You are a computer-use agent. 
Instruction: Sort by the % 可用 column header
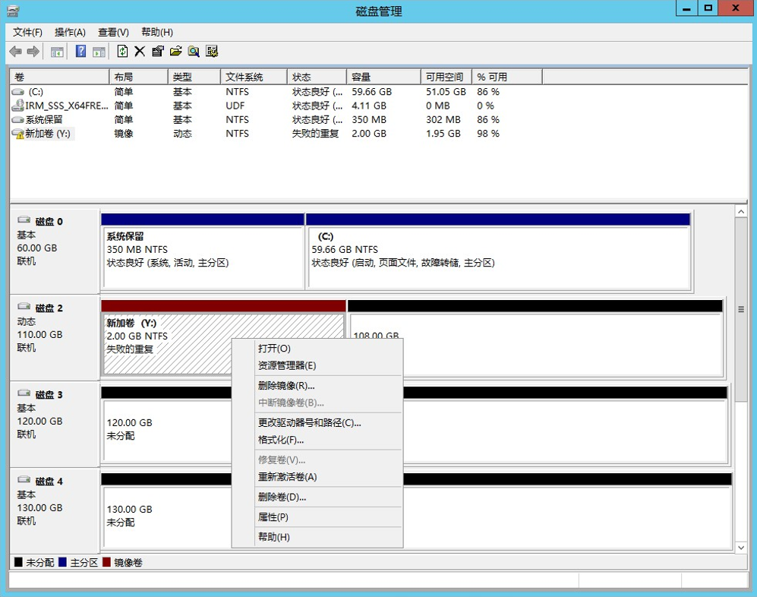(507, 77)
